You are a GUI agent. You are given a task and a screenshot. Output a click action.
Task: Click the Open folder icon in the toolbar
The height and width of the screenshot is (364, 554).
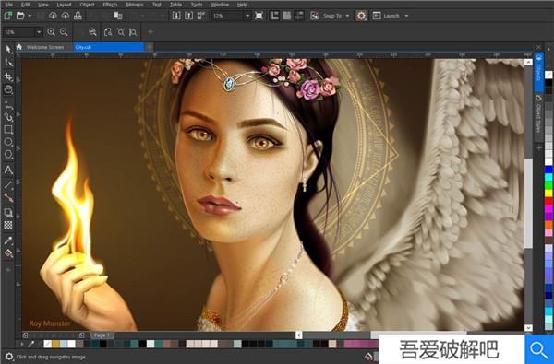pos(20,16)
